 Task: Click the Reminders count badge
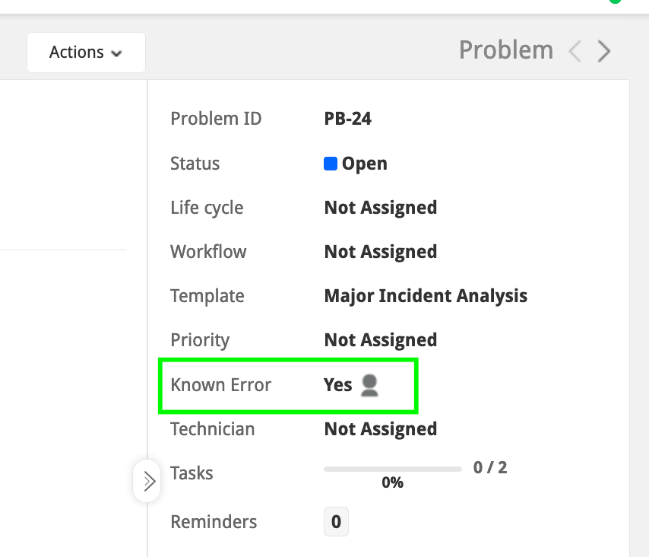[x=336, y=522]
